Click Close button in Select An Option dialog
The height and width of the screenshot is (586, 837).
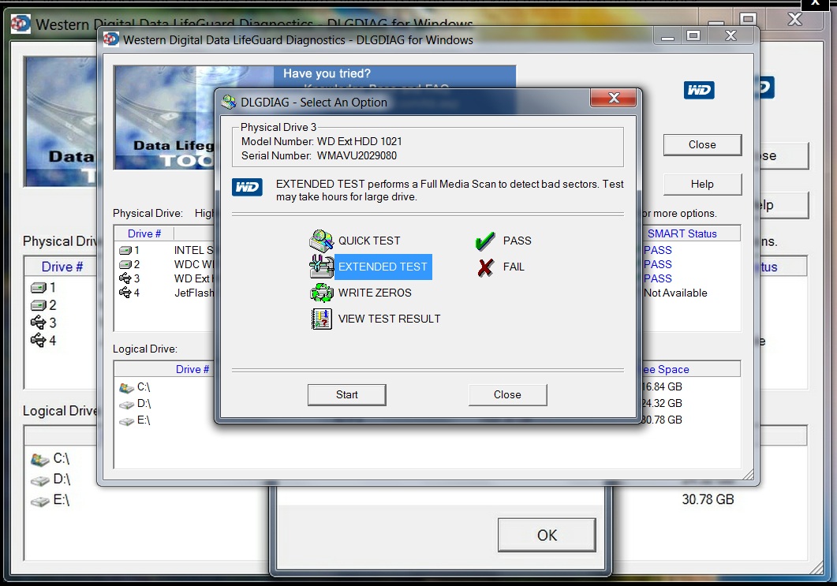click(507, 394)
